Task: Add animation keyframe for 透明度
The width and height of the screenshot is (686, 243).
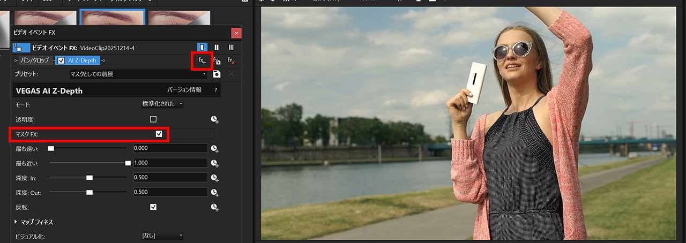Action: [214, 119]
